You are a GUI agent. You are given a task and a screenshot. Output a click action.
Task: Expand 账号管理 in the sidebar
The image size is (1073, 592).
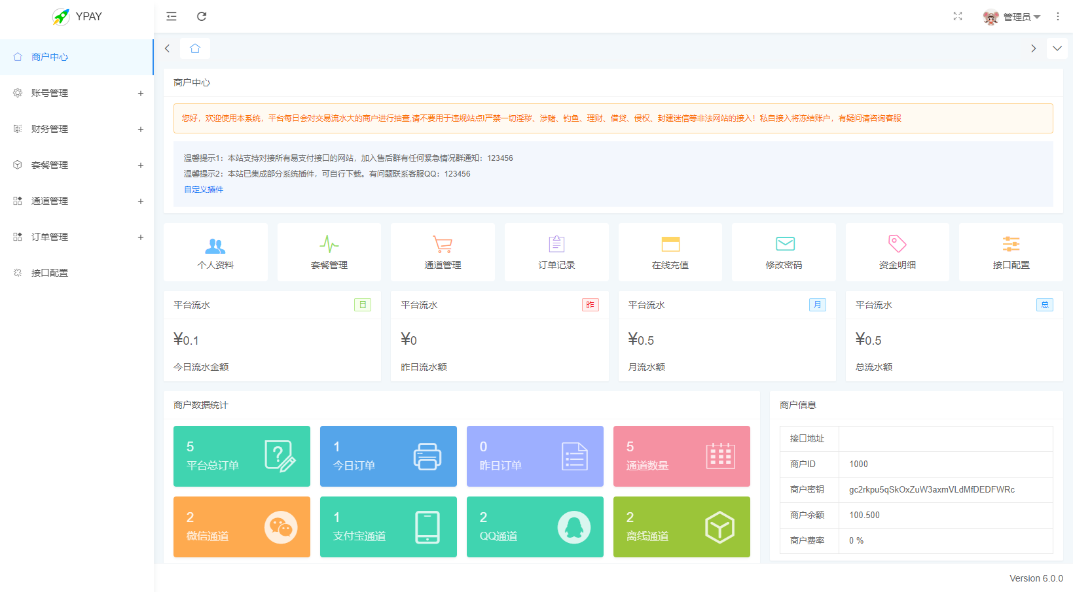pyautogui.click(x=77, y=93)
